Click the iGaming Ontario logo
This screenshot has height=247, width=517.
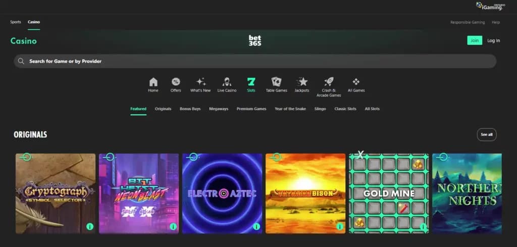click(x=491, y=6)
